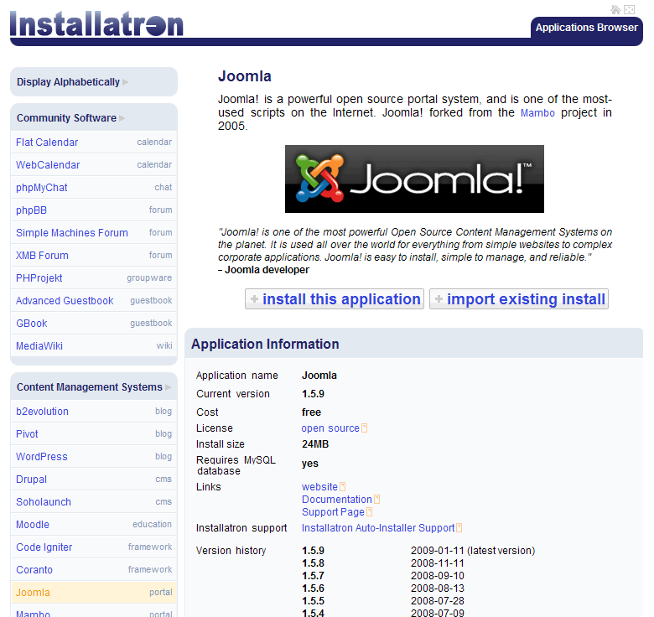Click install this application button
This screenshot has width=654, height=617.
[x=335, y=299]
